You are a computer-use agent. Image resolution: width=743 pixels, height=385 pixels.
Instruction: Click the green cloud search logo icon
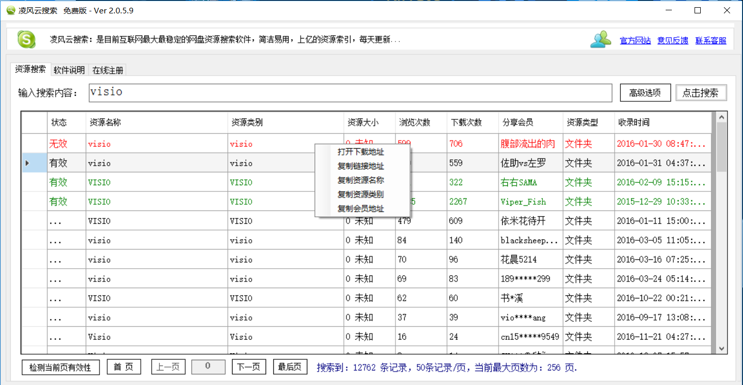26,39
